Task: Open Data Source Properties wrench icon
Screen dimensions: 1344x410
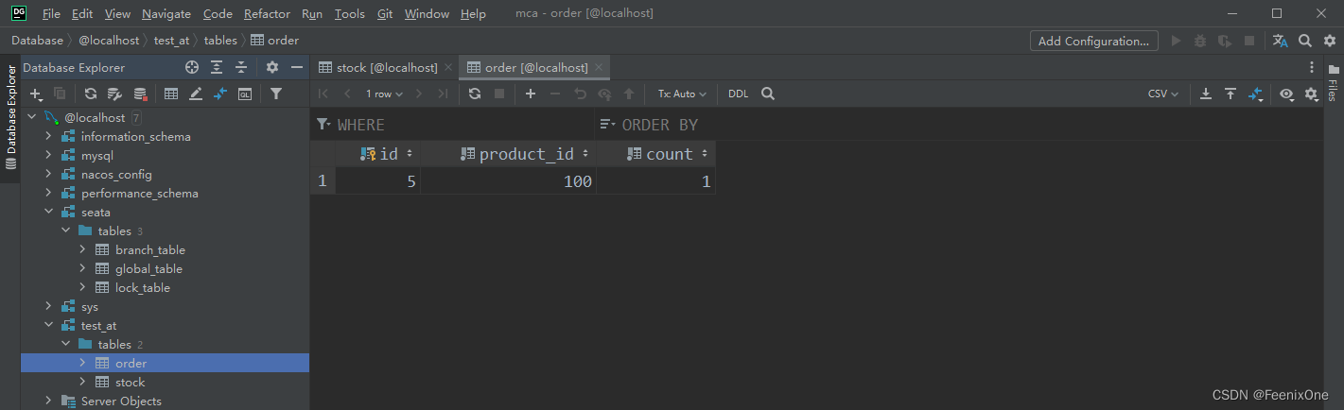Action: point(114,94)
